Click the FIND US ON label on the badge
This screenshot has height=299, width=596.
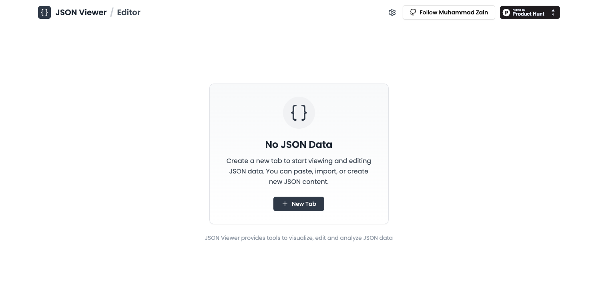tap(519, 10)
